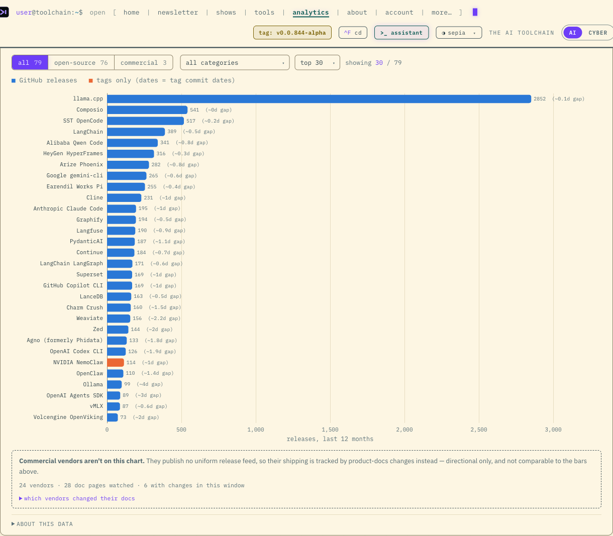Click the HeyGen HyperFrames label

[x=73, y=154]
